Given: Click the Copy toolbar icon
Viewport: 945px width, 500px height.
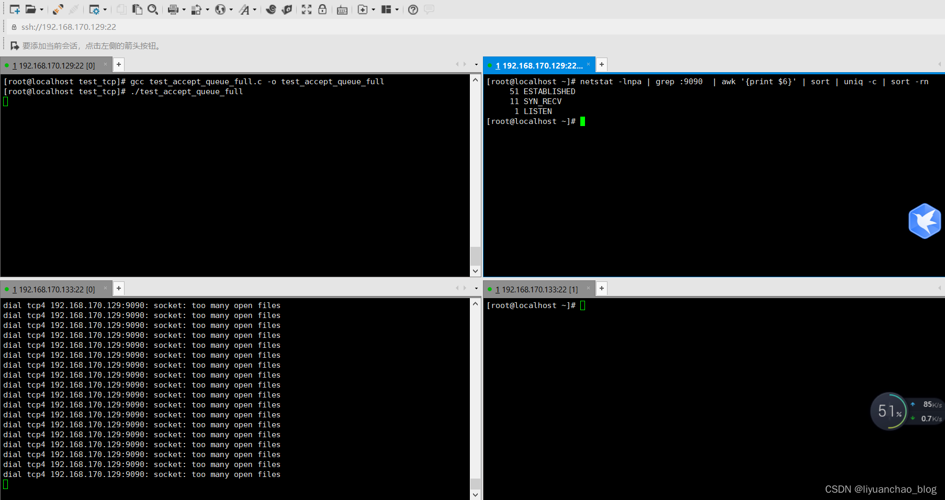Looking at the screenshot, I should 121,9.
